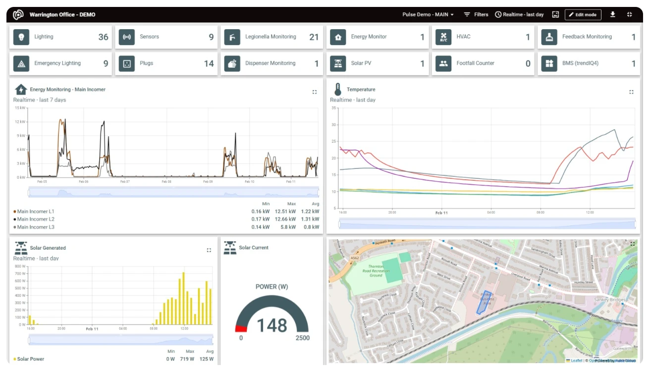
Task: Open the Sensors device category icon
Action: [127, 37]
